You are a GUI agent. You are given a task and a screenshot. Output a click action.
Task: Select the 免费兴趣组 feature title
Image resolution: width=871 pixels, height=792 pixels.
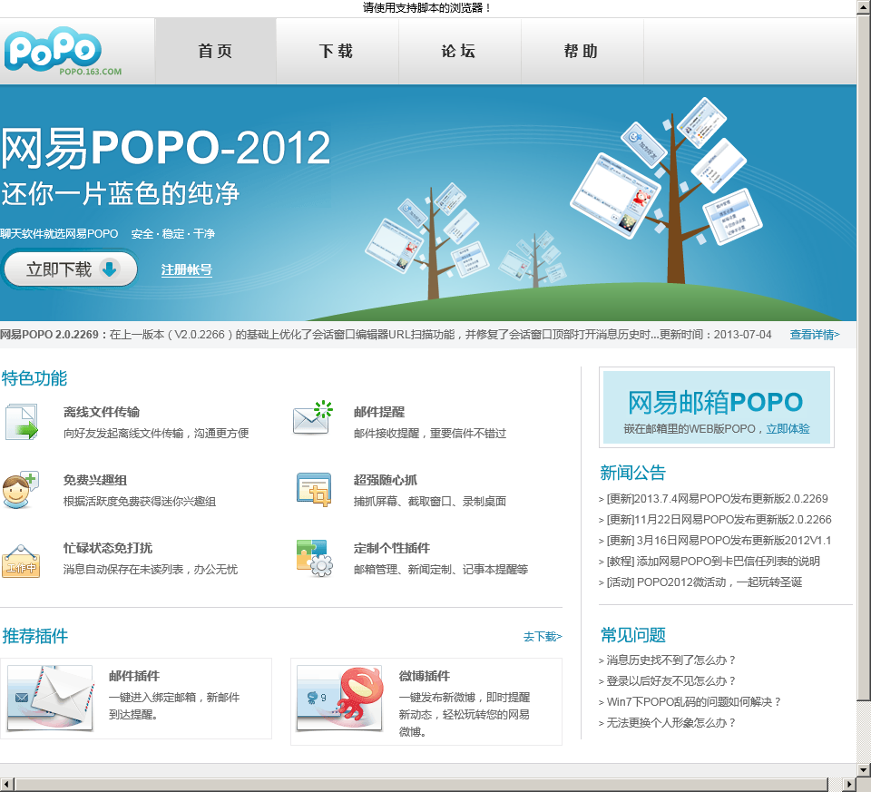(x=95, y=480)
